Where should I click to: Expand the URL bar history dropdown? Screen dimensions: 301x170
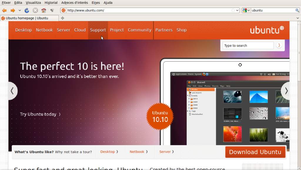pyautogui.click(x=238, y=10)
